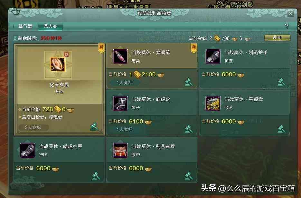Select the 别燕束腰 belt item thumbnail

point(120,150)
